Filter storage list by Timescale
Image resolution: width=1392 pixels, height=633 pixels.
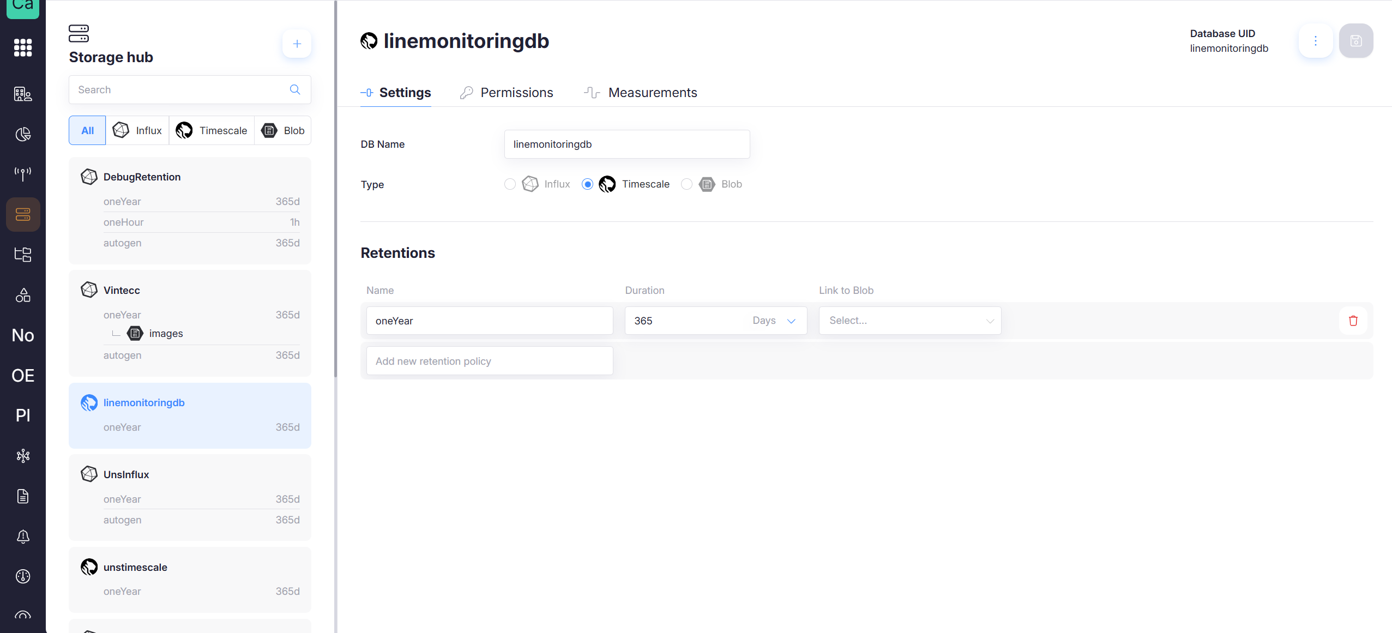pos(212,130)
